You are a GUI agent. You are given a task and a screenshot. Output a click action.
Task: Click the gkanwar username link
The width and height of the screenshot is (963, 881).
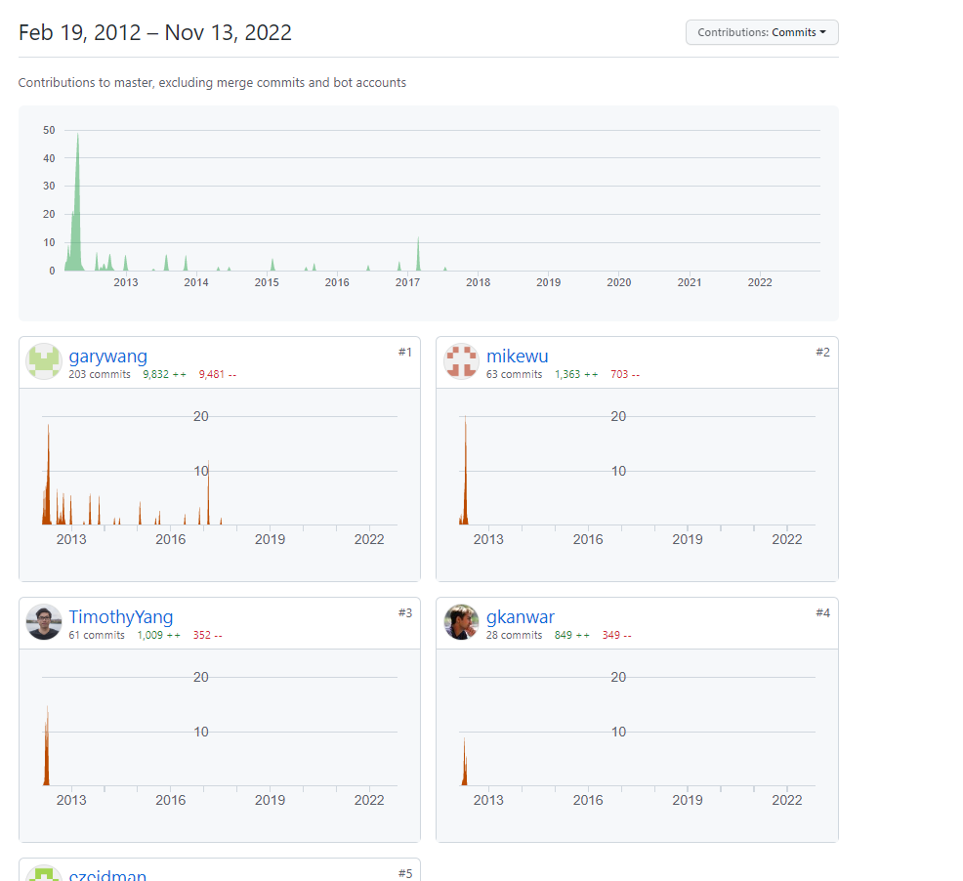520,616
